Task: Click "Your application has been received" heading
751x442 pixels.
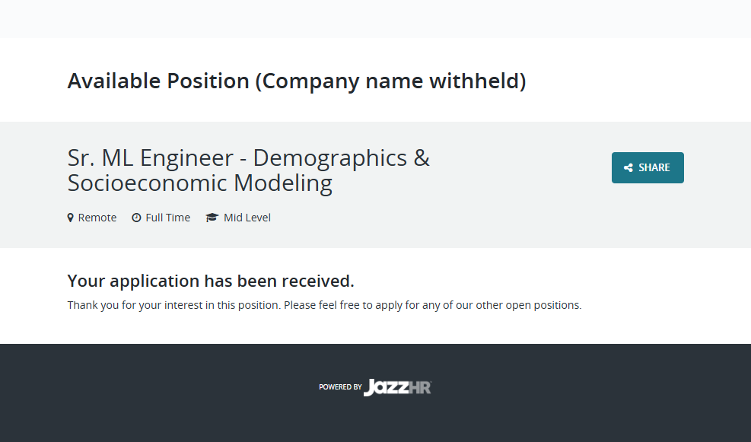Action: tap(211, 281)
